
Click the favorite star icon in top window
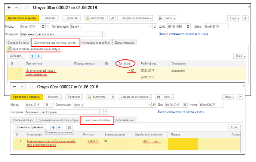(27, 7)
